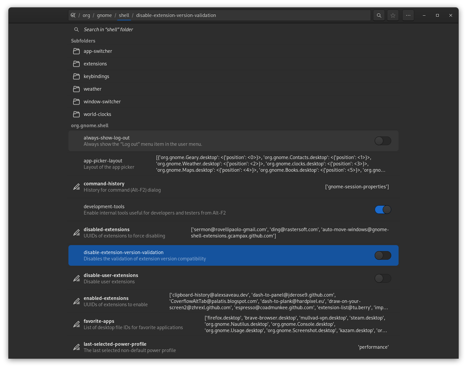
Task: Click the dconf root icon in path bar
Action: click(x=73, y=15)
